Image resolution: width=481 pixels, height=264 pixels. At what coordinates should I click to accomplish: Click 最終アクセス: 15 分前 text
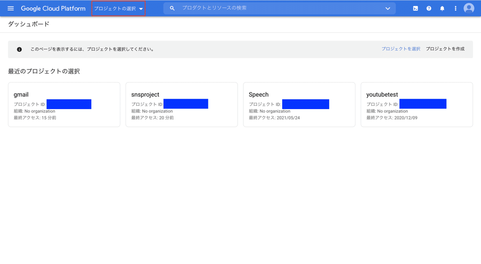click(x=35, y=118)
